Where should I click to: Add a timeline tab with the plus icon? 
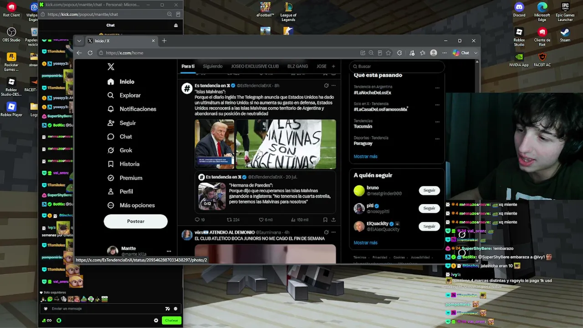(x=333, y=66)
